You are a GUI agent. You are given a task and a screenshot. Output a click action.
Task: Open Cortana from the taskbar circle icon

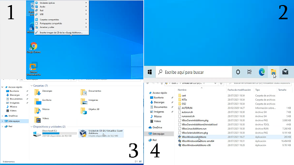point(238,72)
